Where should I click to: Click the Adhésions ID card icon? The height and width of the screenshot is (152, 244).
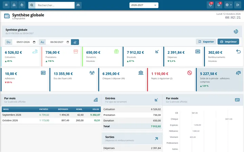[x=43, y=73]
